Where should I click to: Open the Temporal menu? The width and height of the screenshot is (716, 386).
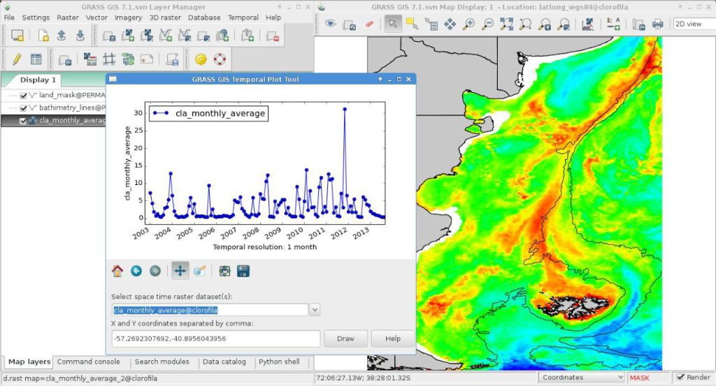(243, 17)
